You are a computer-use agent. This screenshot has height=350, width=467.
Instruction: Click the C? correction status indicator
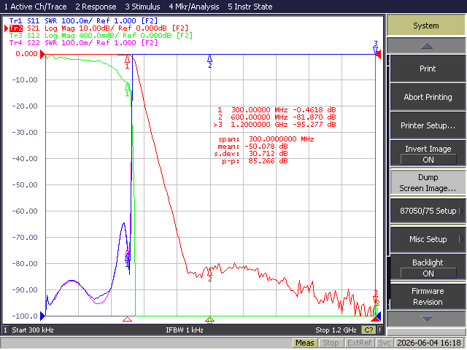[x=368, y=330]
